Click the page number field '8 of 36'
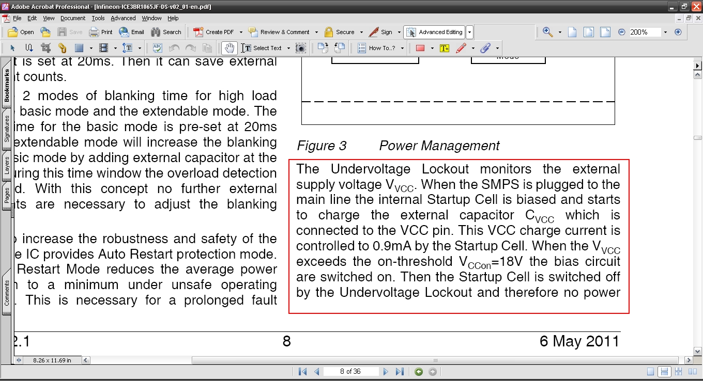 pos(350,372)
